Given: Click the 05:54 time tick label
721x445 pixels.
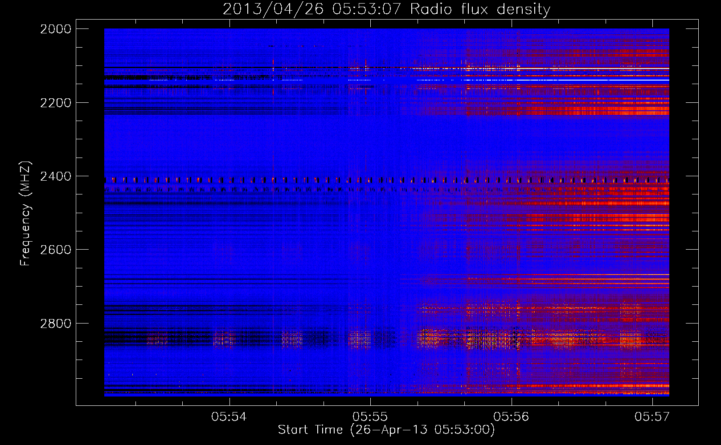Looking at the screenshot, I should pos(229,417).
